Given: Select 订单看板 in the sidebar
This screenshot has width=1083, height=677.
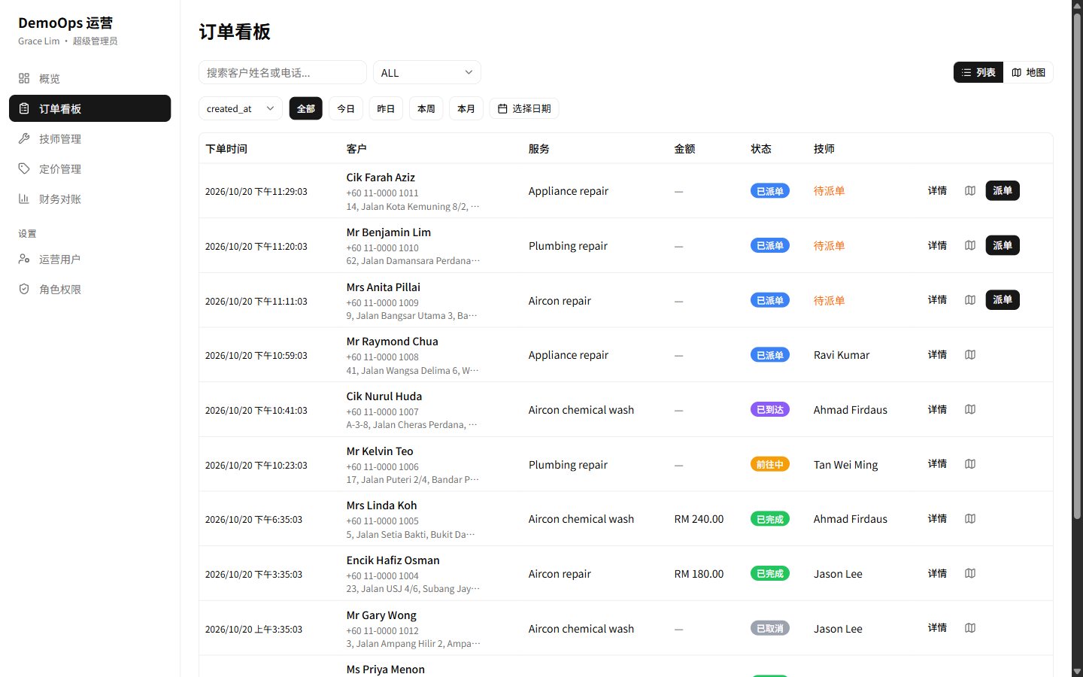Looking at the screenshot, I should (x=90, y=108).
